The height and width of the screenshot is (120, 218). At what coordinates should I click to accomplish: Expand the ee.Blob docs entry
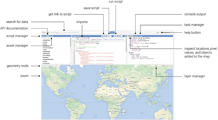[x=45, y=44]
